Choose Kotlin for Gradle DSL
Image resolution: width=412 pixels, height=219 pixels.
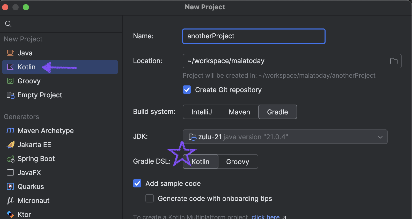pos(201,162)
